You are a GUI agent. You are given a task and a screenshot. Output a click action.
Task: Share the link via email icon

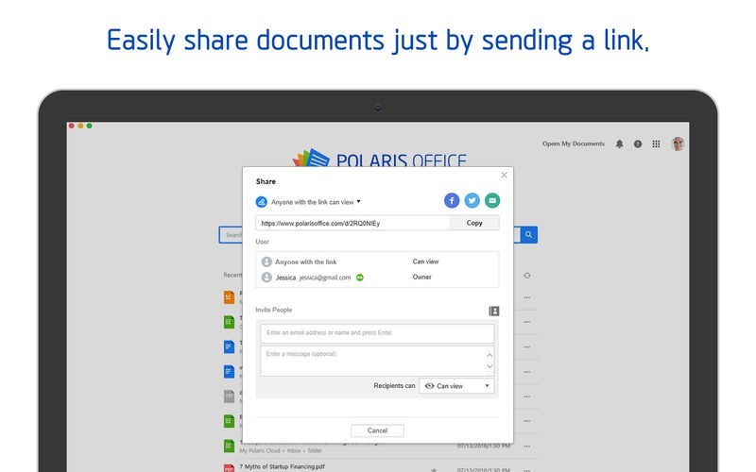491,200
